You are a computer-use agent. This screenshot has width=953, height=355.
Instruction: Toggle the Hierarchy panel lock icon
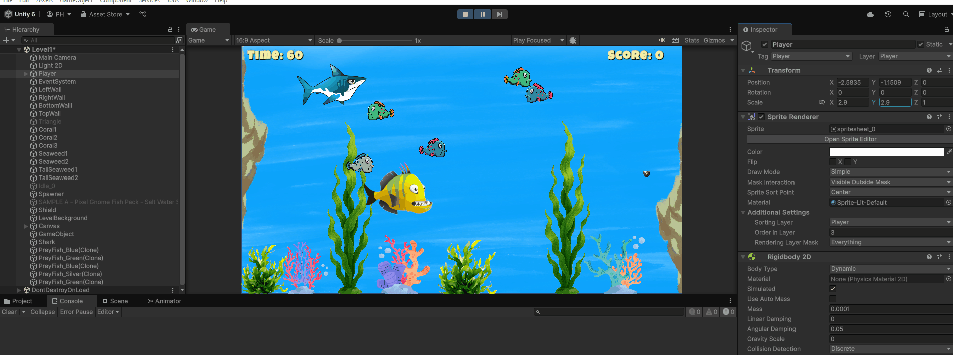(170, 30)
